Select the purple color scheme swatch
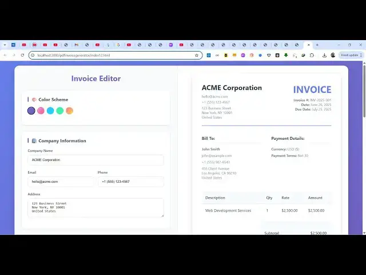 [31, 111]
